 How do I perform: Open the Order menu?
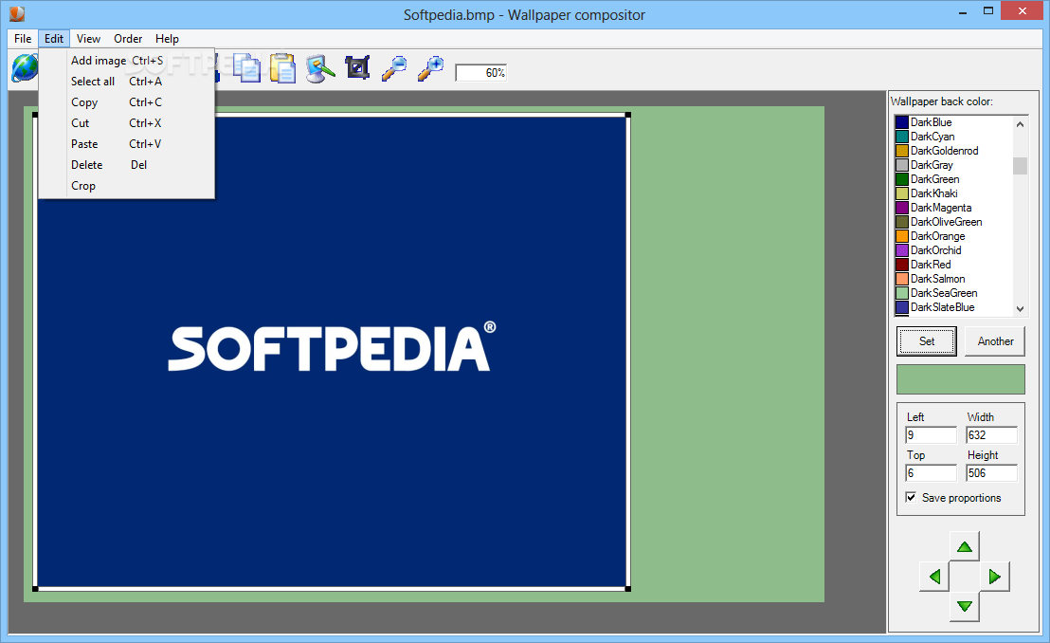click(x=128, y=39)
